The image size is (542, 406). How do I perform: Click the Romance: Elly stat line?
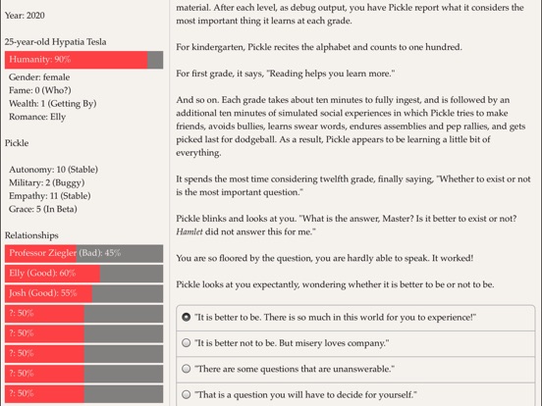(x=37, y=117)
